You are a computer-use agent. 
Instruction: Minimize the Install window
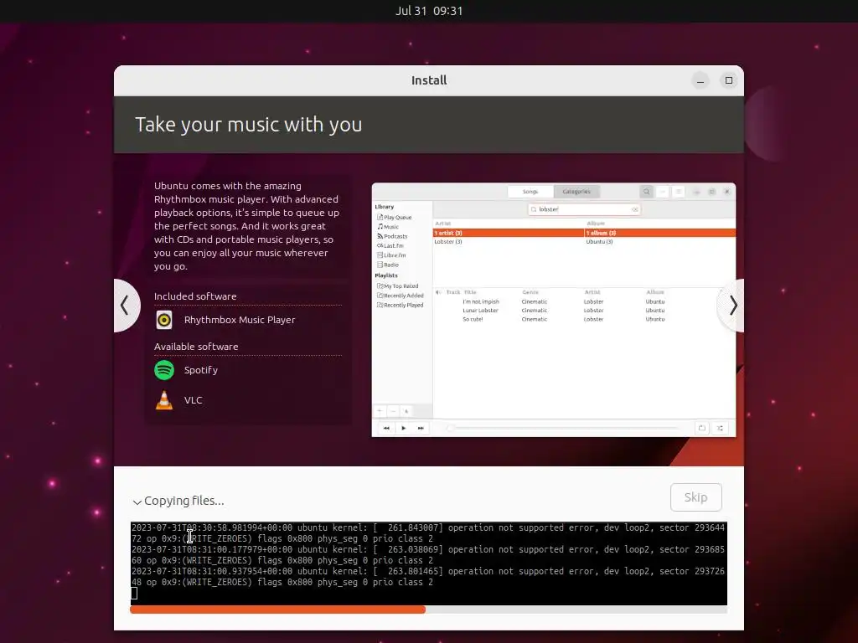pyautogui.click(x=700, y=81)
